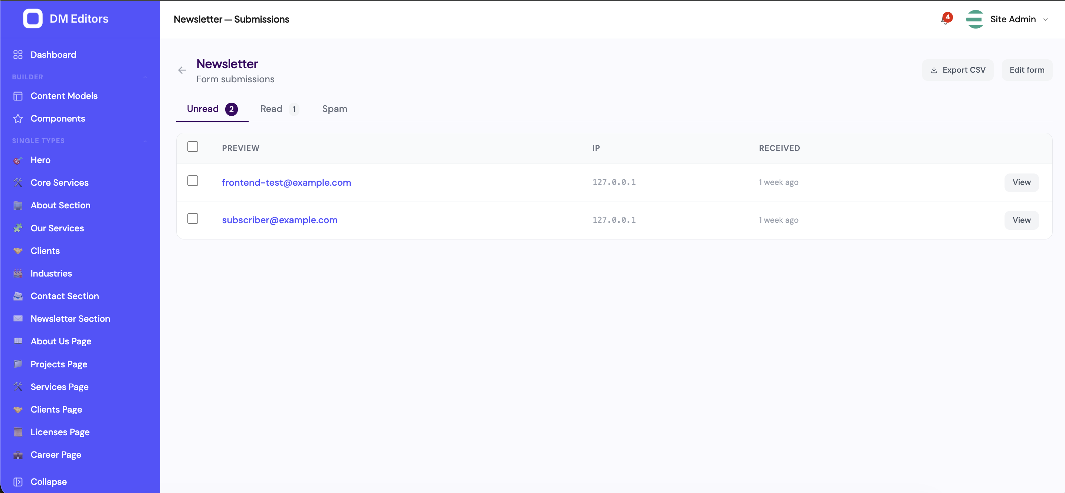
Task: Click the Licenses Page scroll icon
Action: coord(18,432)
